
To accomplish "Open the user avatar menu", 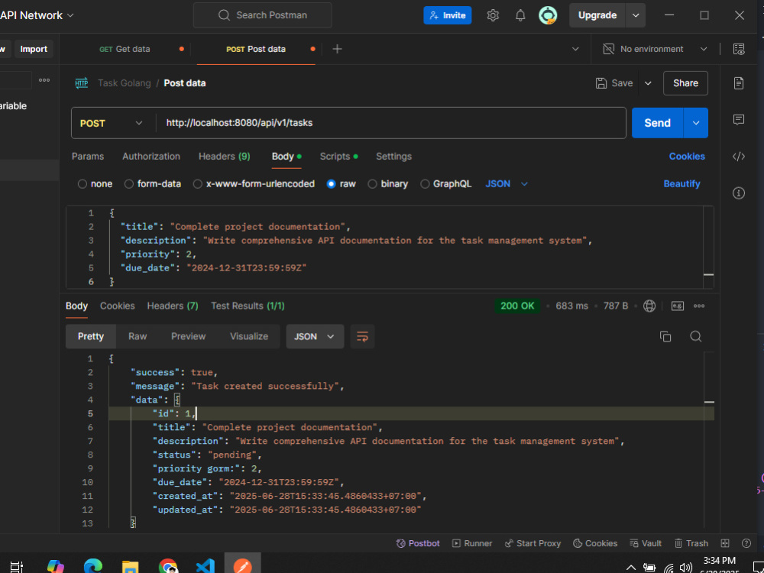I will pyautogui.click(x=548, y=15).
